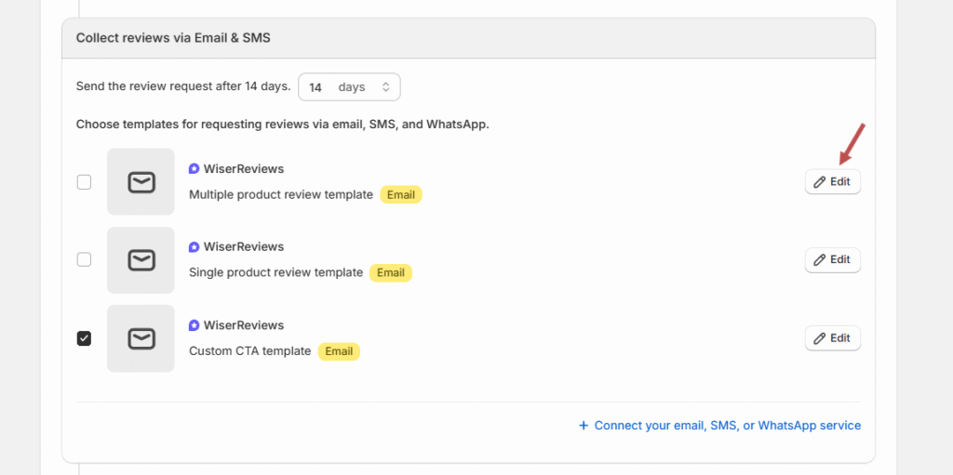
Task: Click the envelope icon for Single product review template
Action: tap(141, 260)
